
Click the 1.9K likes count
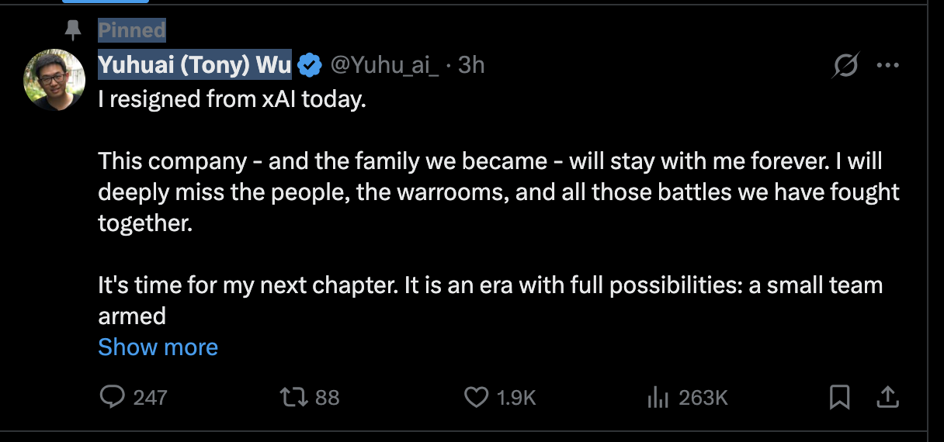(517, 398)
